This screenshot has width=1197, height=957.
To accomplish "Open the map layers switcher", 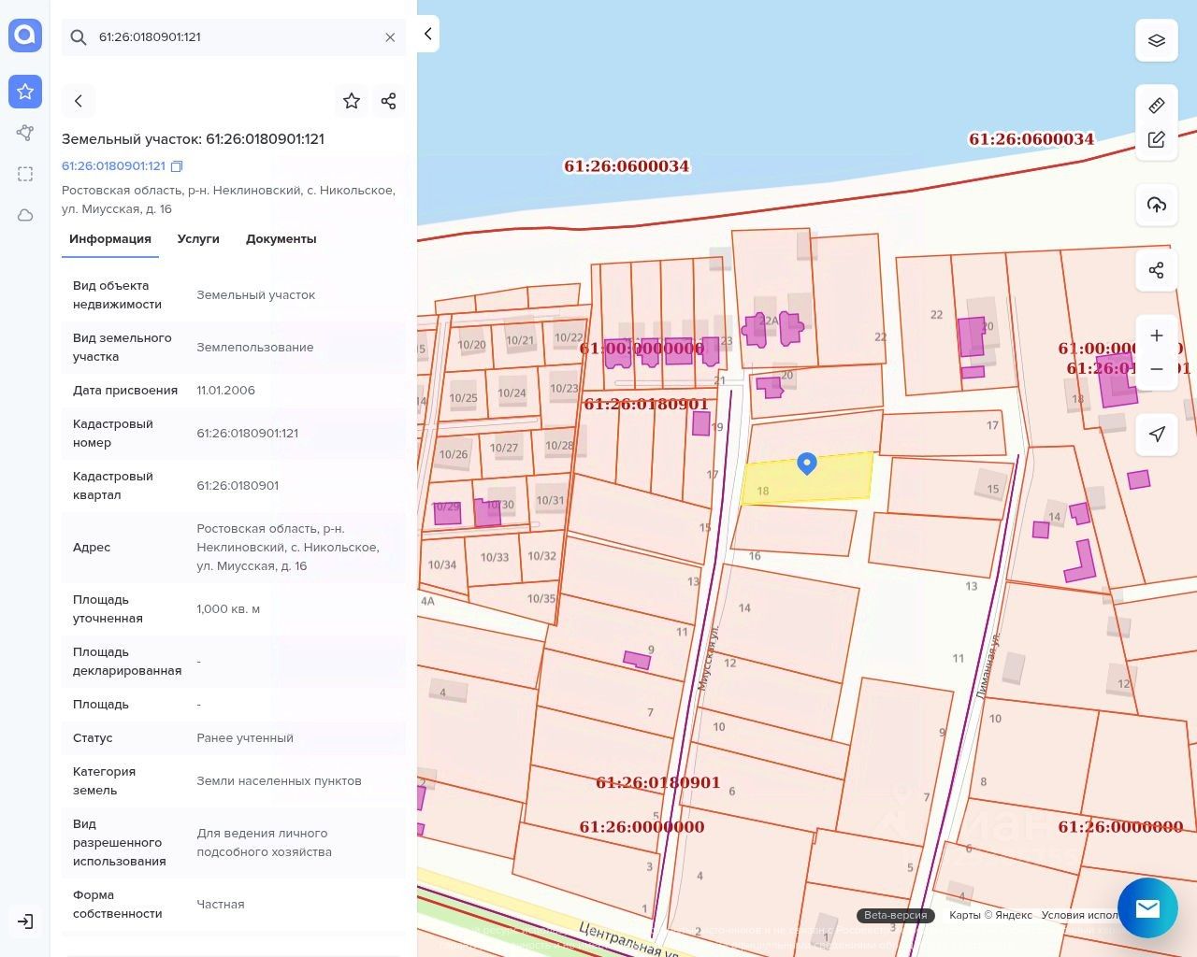I will tap(1156, 40).
